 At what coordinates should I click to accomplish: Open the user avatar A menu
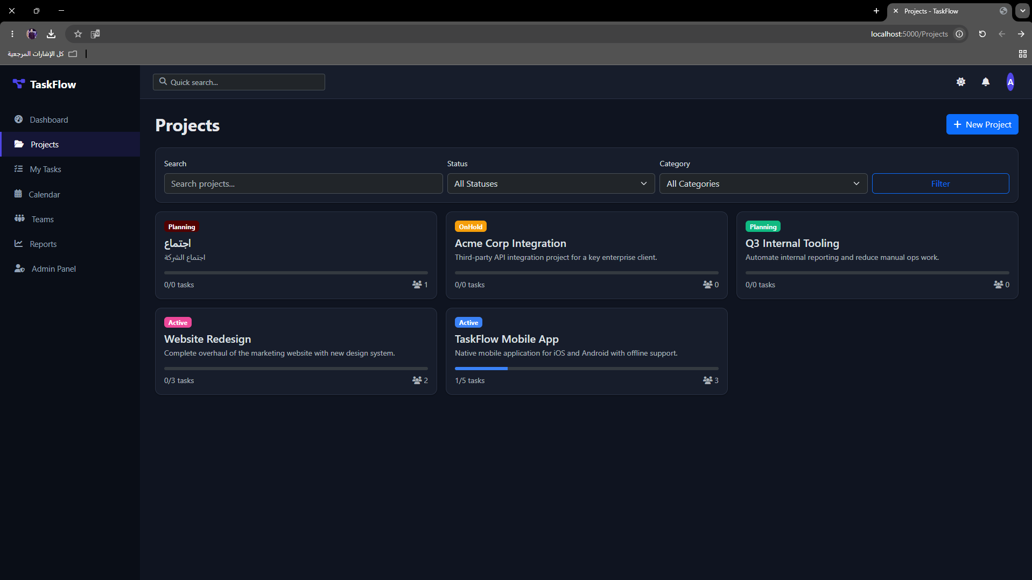pos(1010,82)
